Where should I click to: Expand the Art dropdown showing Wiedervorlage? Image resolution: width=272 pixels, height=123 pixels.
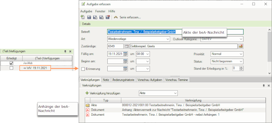point(168,39)
